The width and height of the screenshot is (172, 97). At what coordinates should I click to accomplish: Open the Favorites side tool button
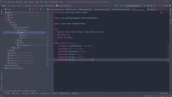(x=1, y=86)
